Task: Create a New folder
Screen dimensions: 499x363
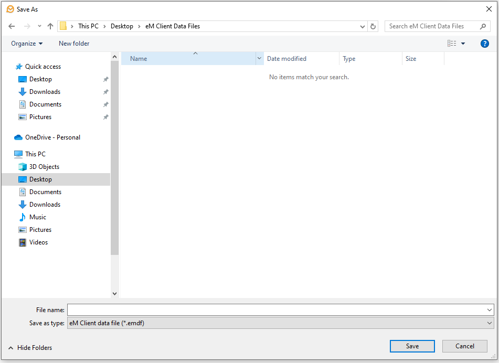Action: [x=74, y=44]
